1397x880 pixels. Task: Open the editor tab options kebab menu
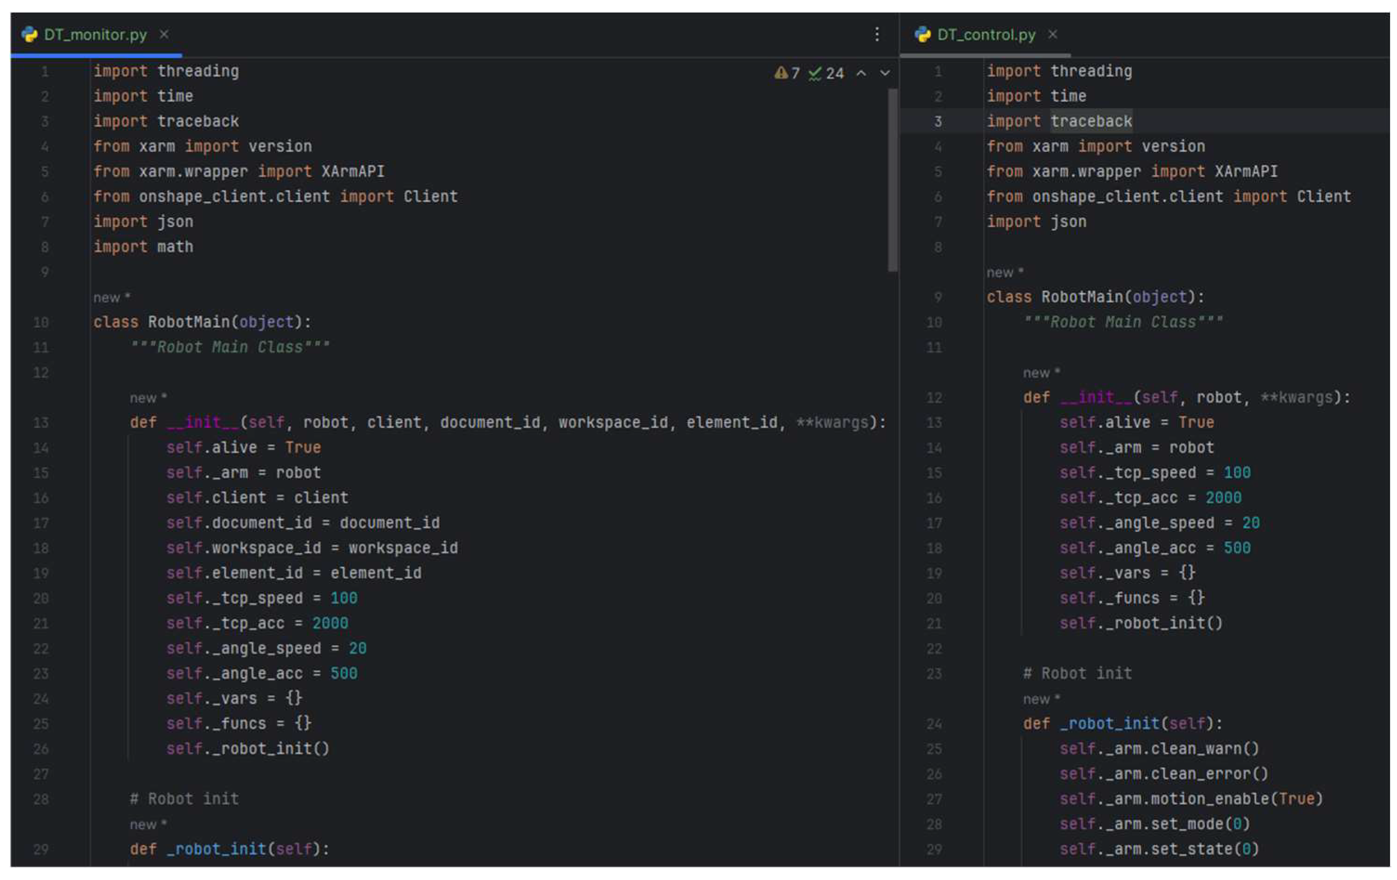[x=876, y=34]
